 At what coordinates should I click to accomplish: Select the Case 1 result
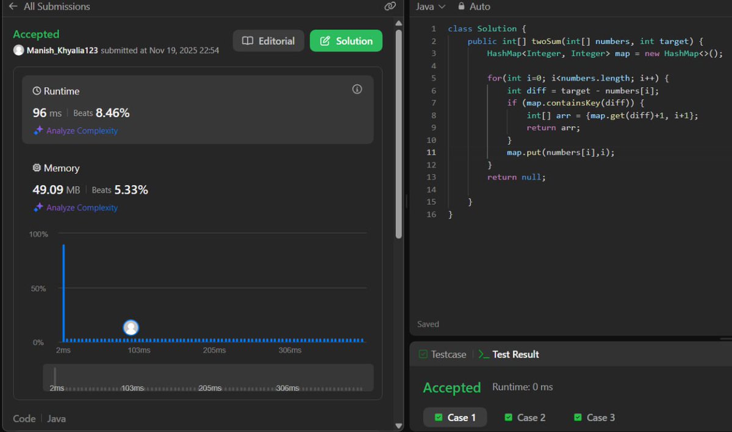point(455,417)
